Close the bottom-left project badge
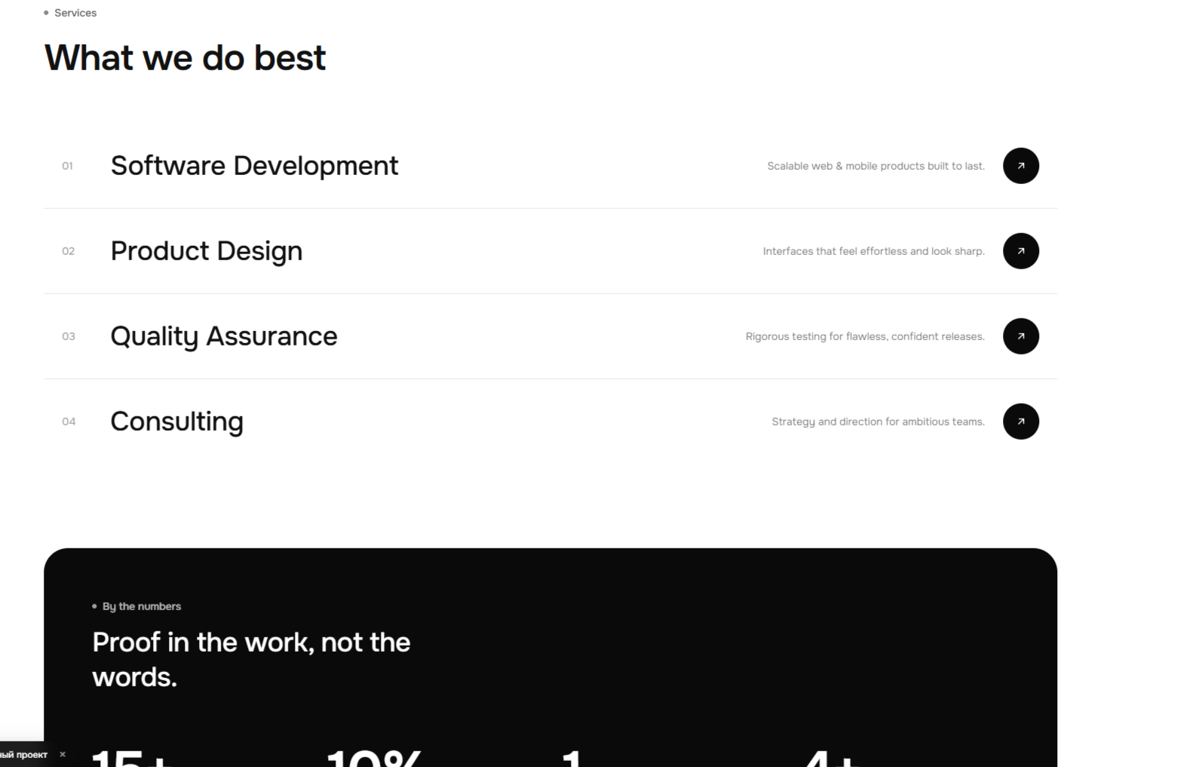The height and width of the screenshot is (767, 1193). (x=63, y=754)
